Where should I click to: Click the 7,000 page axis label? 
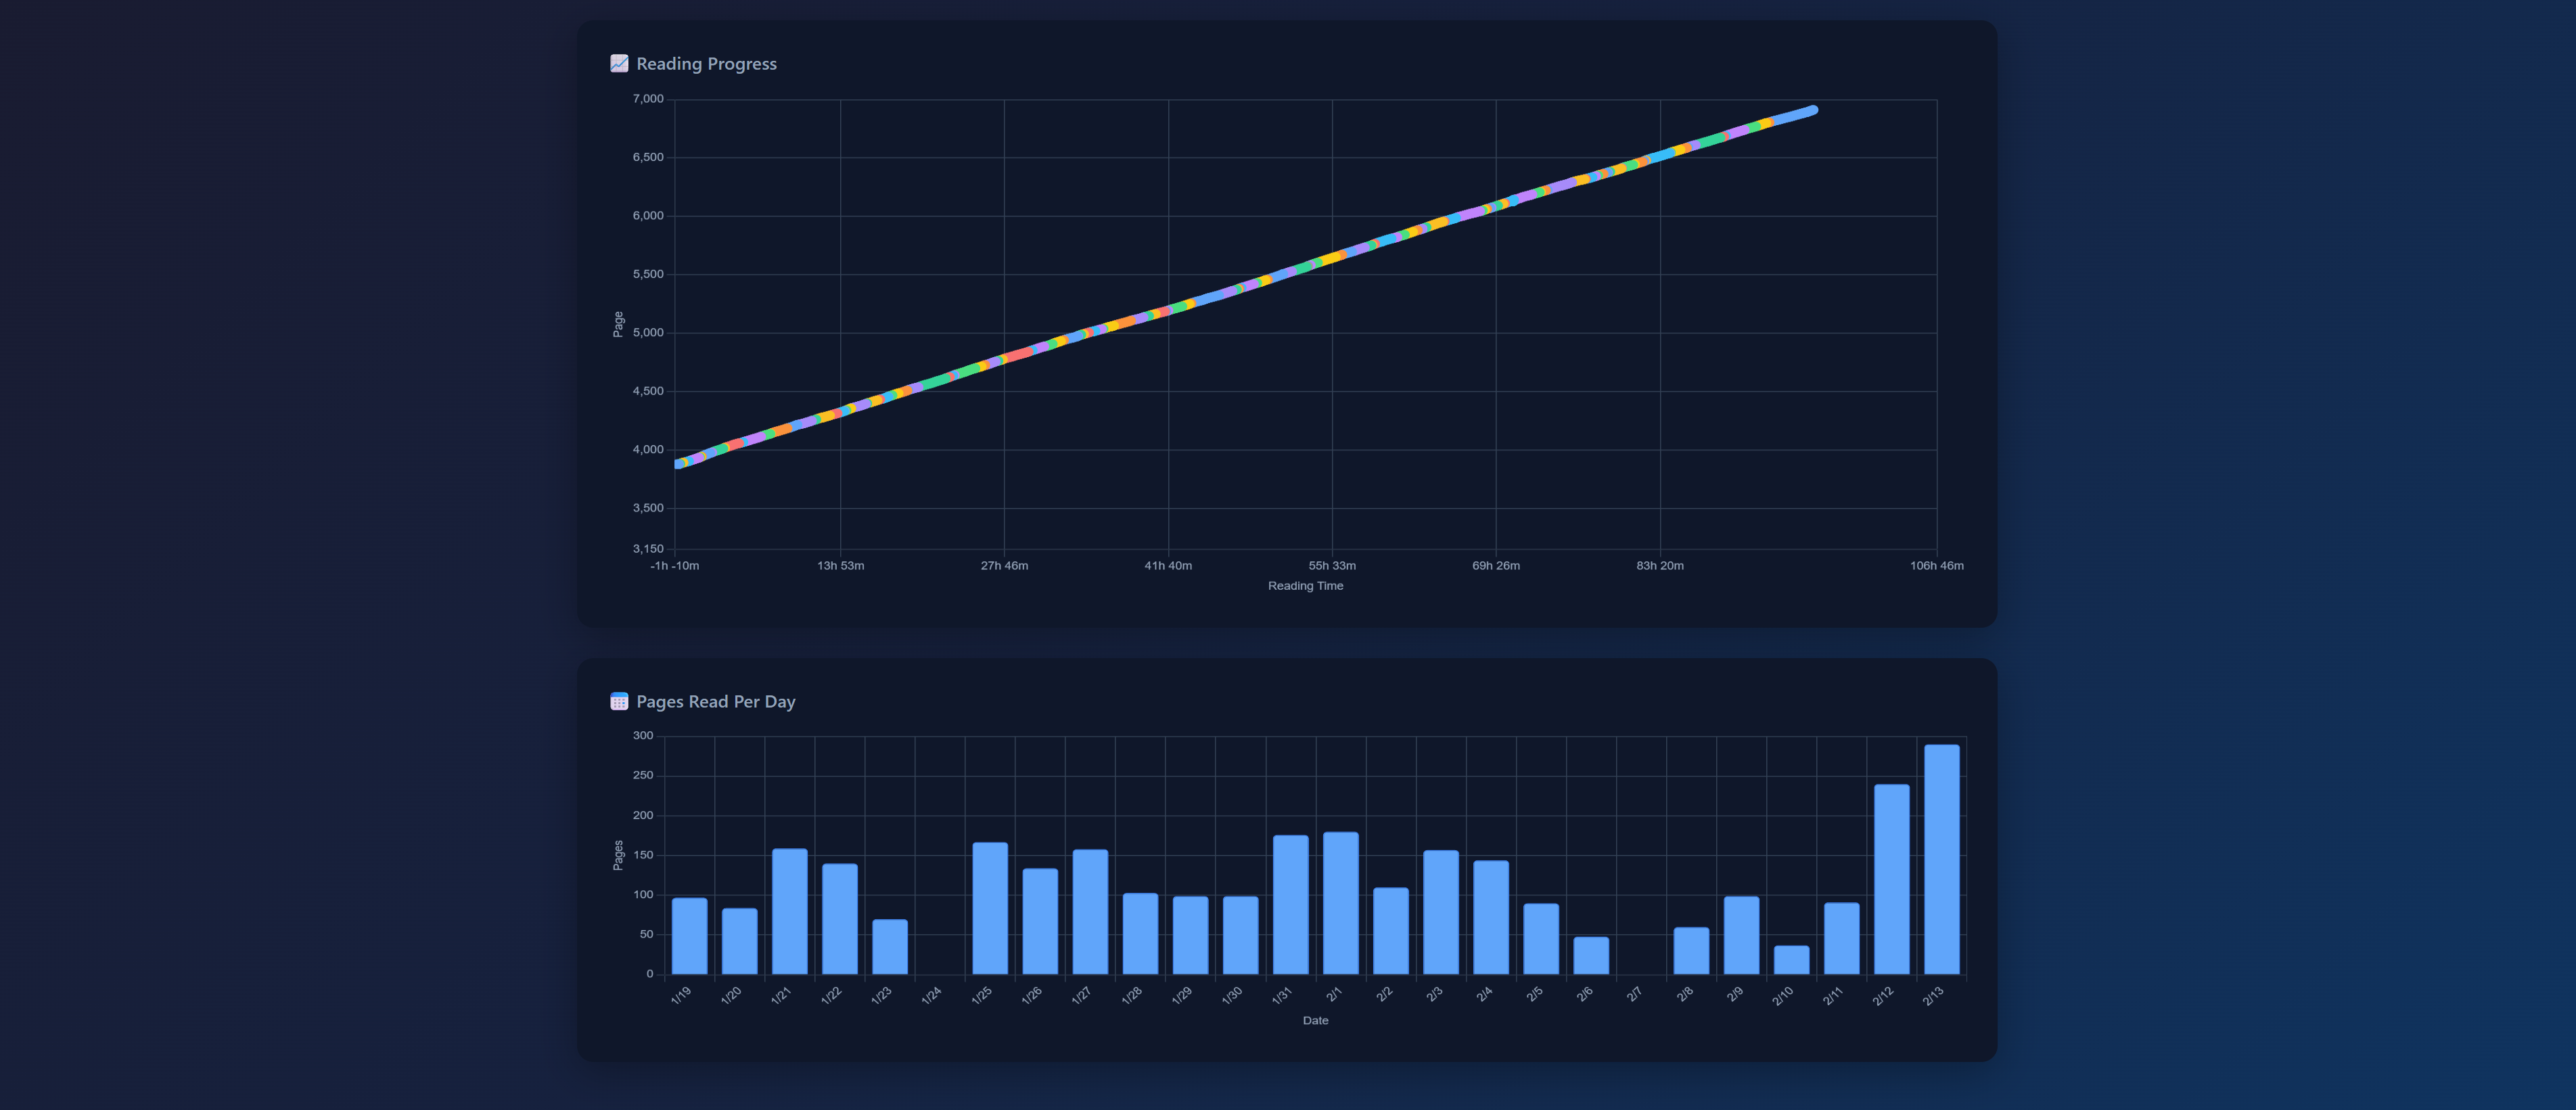(647, 99)
